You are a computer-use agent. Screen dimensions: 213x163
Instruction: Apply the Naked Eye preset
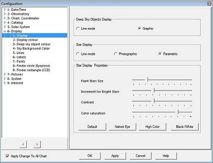122,127
